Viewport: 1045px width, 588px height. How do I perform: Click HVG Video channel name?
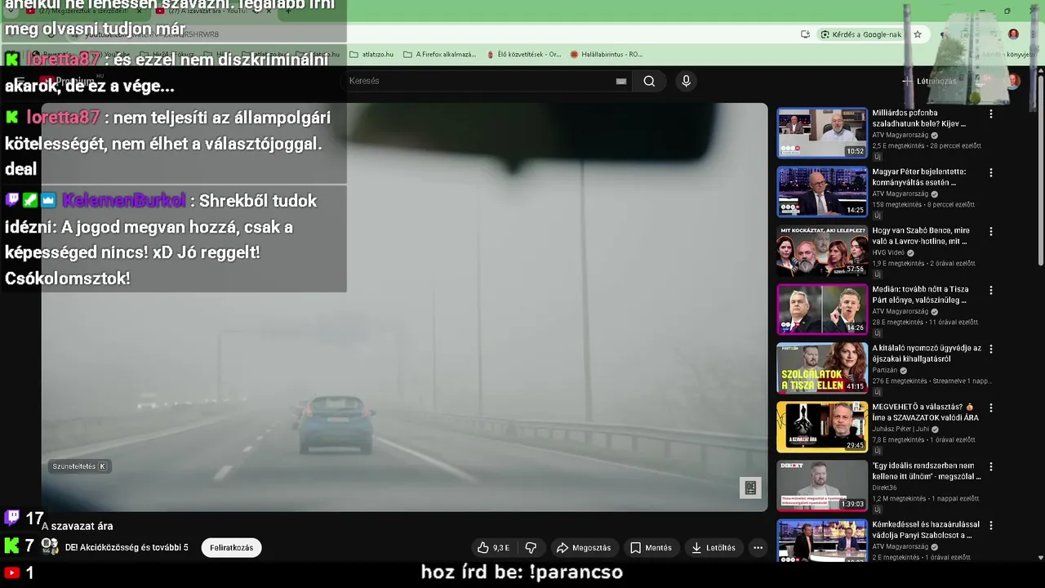point(888,253)
